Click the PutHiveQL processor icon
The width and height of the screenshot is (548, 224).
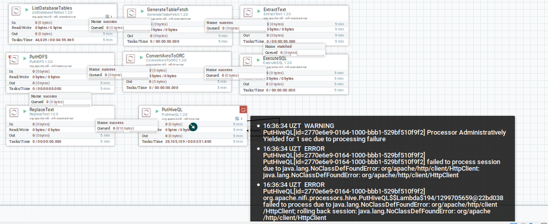(x=146, y=112)
